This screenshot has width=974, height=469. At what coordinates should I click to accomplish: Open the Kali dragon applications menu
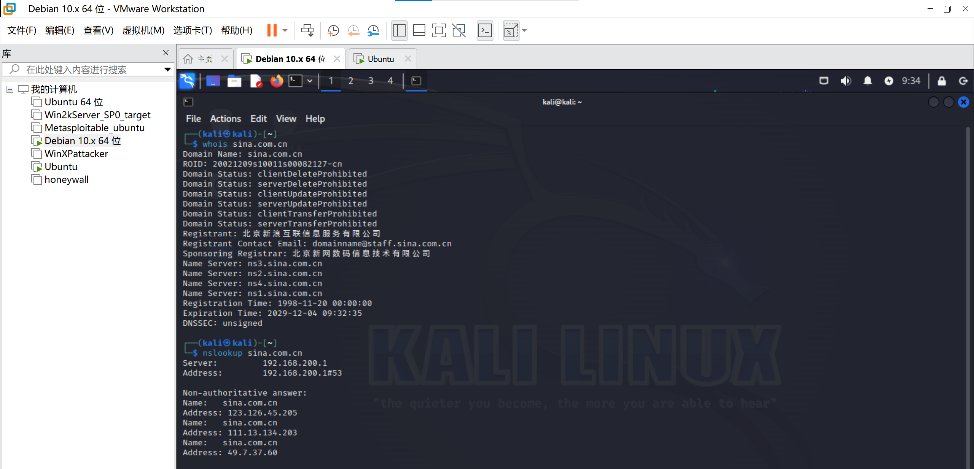(x=187, y=81)
